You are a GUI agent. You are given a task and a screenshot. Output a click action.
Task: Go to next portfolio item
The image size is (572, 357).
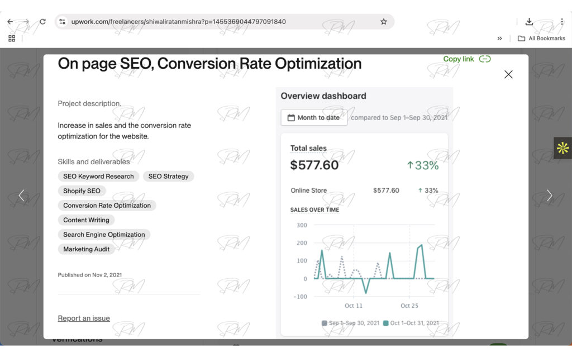[550, 196]
